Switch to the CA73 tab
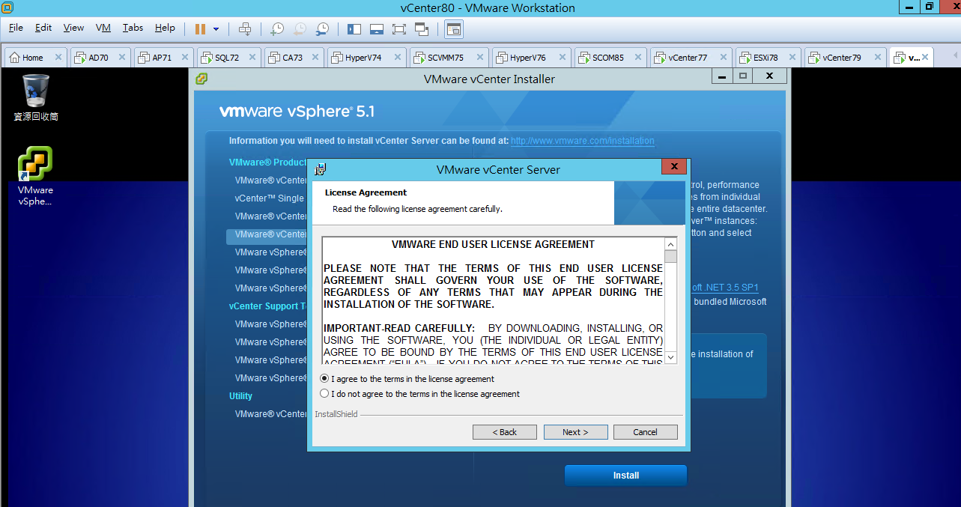Screen dimensions: 961x507 [x=293, y=57]
